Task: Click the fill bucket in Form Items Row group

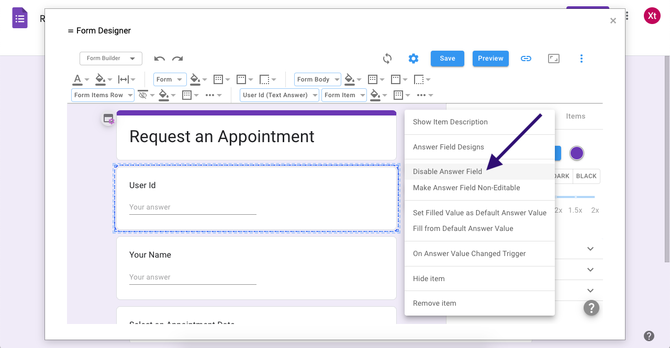Action: click(164, 95)
